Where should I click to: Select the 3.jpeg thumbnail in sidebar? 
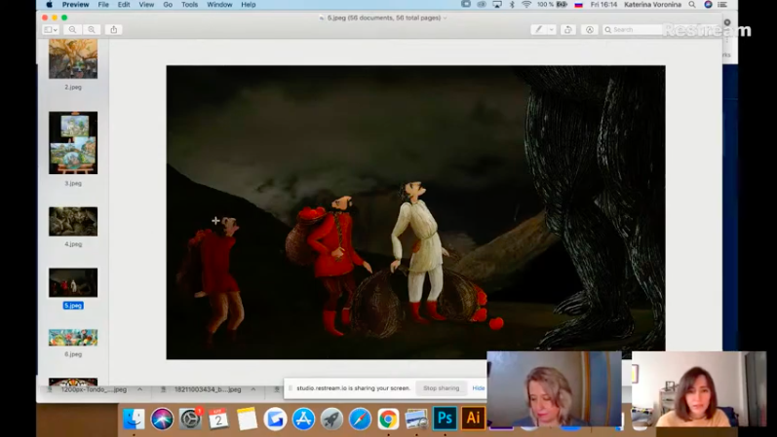pyautogui.click(x=73, y=142)
